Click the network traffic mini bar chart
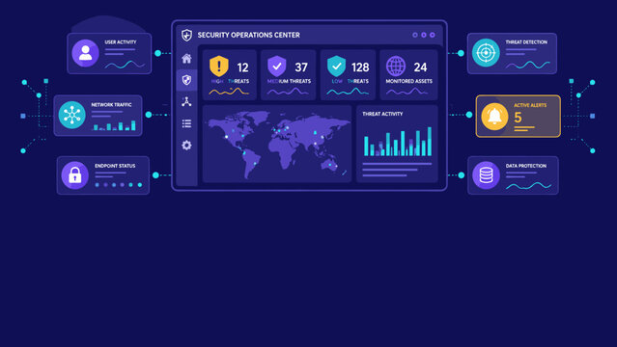Screen dimensions: 617x347 [x=114, y=125]
